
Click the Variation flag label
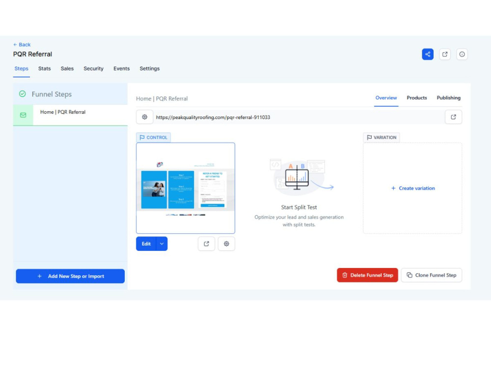[x=382, y=137]
